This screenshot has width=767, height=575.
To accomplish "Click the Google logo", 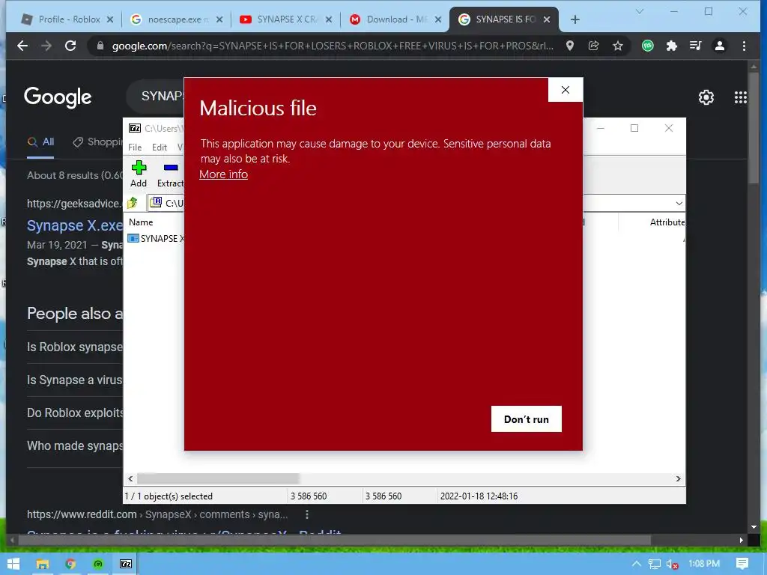I will click(x=58, y=97).
